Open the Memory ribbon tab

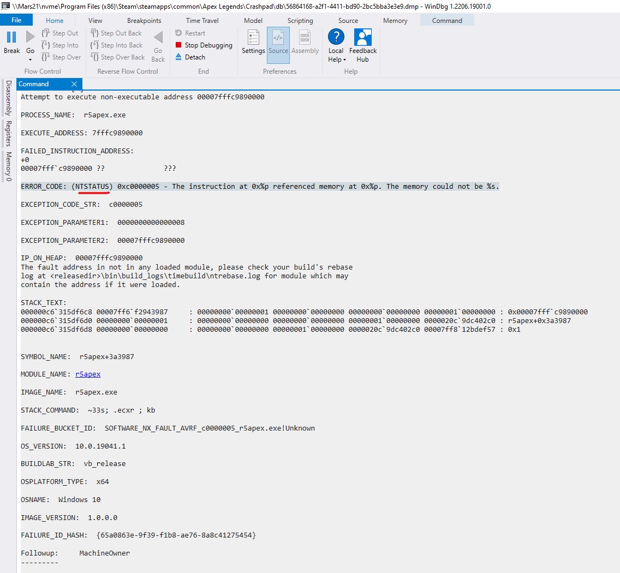[395, 21]
